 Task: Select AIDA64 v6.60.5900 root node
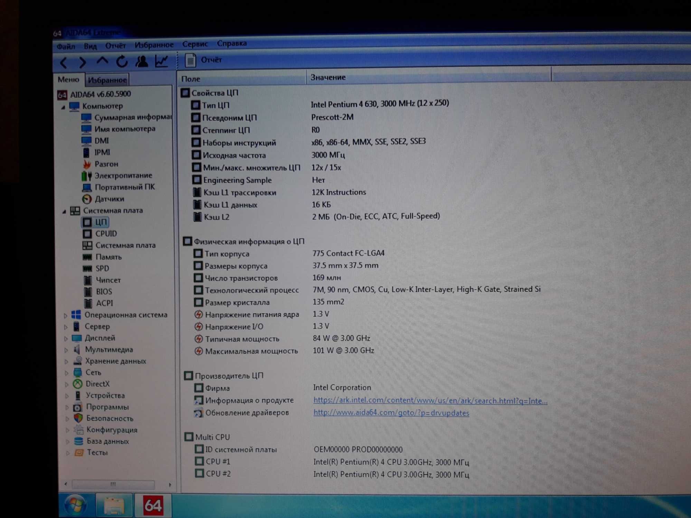(94, 94)
